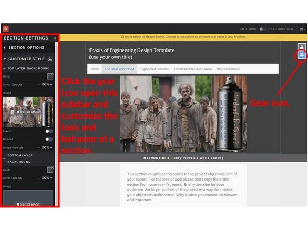The image size is (308, 231).
Task: Click the info icon in yellow notice
Action: click(x=122, y=37)
